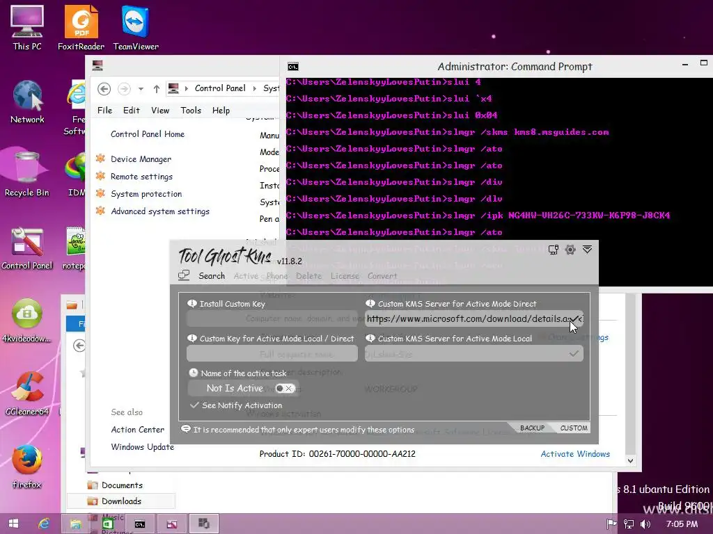Open System protection link
713x534 pixels.
click(x=146, y=193)
